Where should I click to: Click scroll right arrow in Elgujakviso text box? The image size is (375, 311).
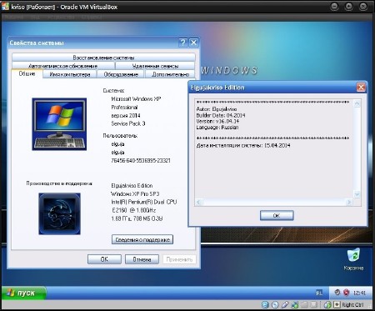pos(349,202)
